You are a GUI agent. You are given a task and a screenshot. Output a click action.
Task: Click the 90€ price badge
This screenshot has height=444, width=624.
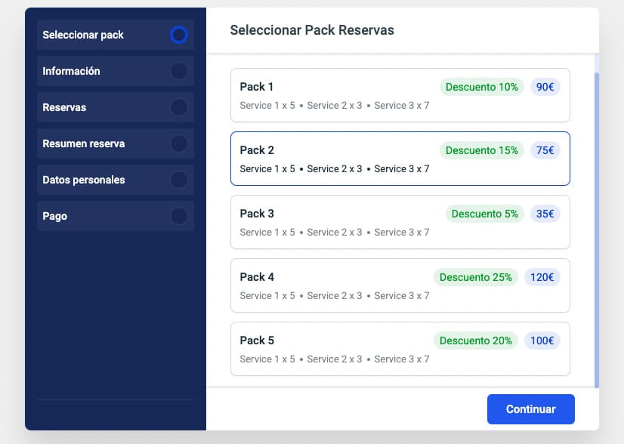[545, 87]
